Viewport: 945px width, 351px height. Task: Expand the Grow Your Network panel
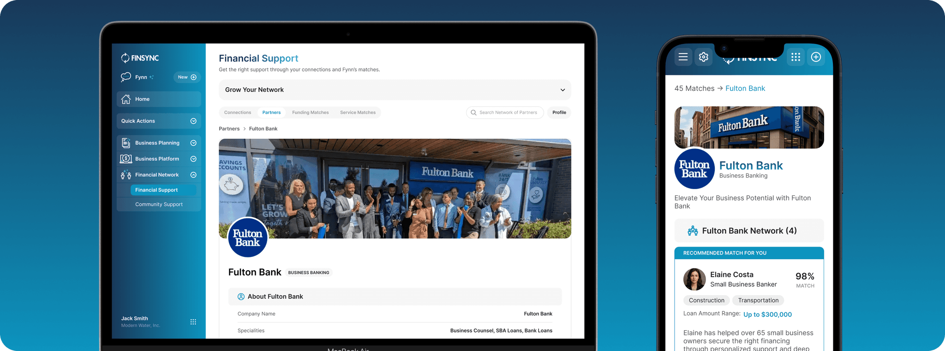coord(395,90)
